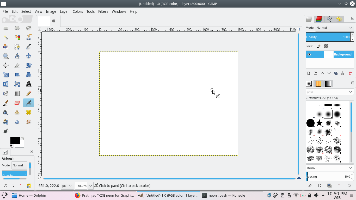Image resolution: width=356 pixels, height=200 pixels.
Task: Open the Filters menu
Action: [103, 11]
